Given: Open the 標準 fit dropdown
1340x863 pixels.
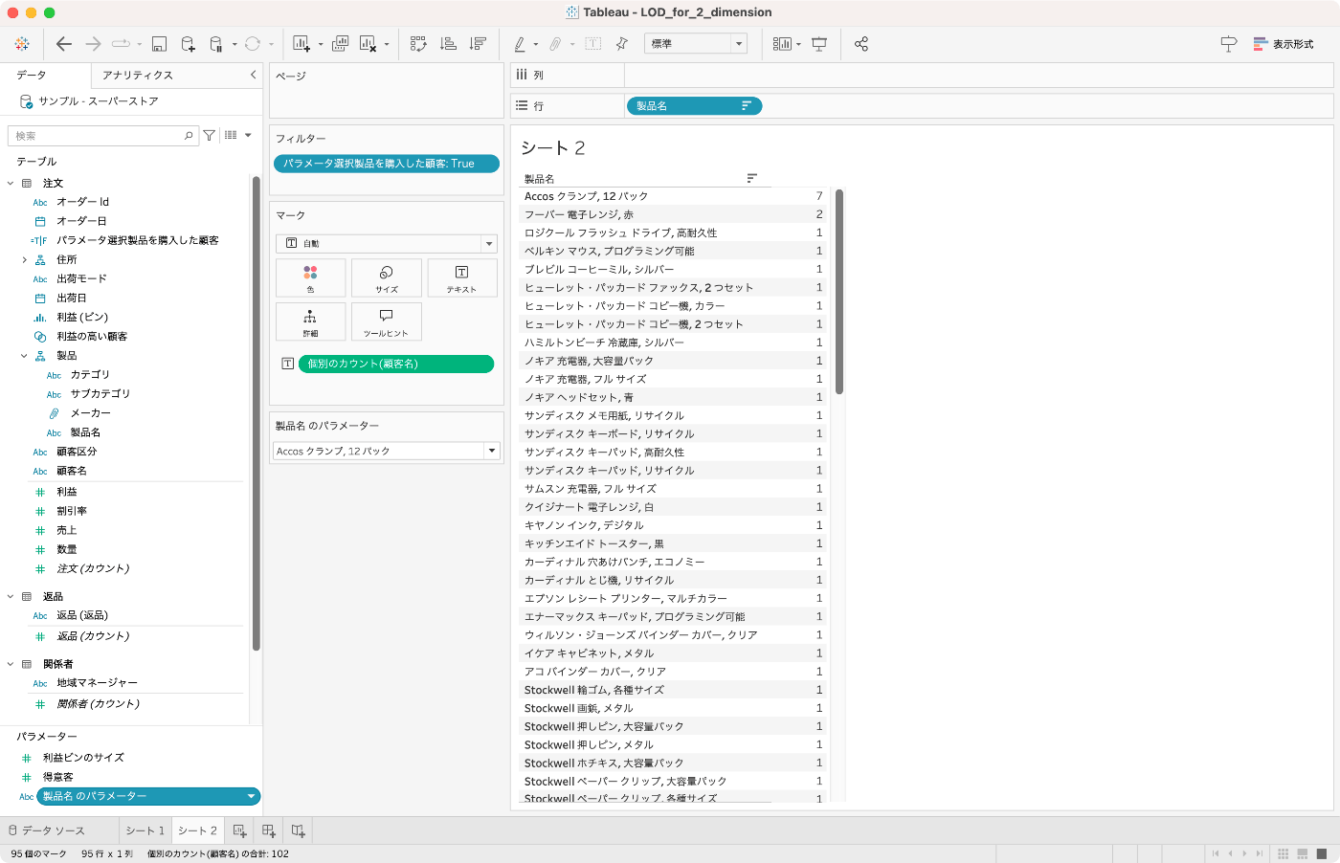Looking at the screenshot, I should pyautogui.click(x=695, y=43).
